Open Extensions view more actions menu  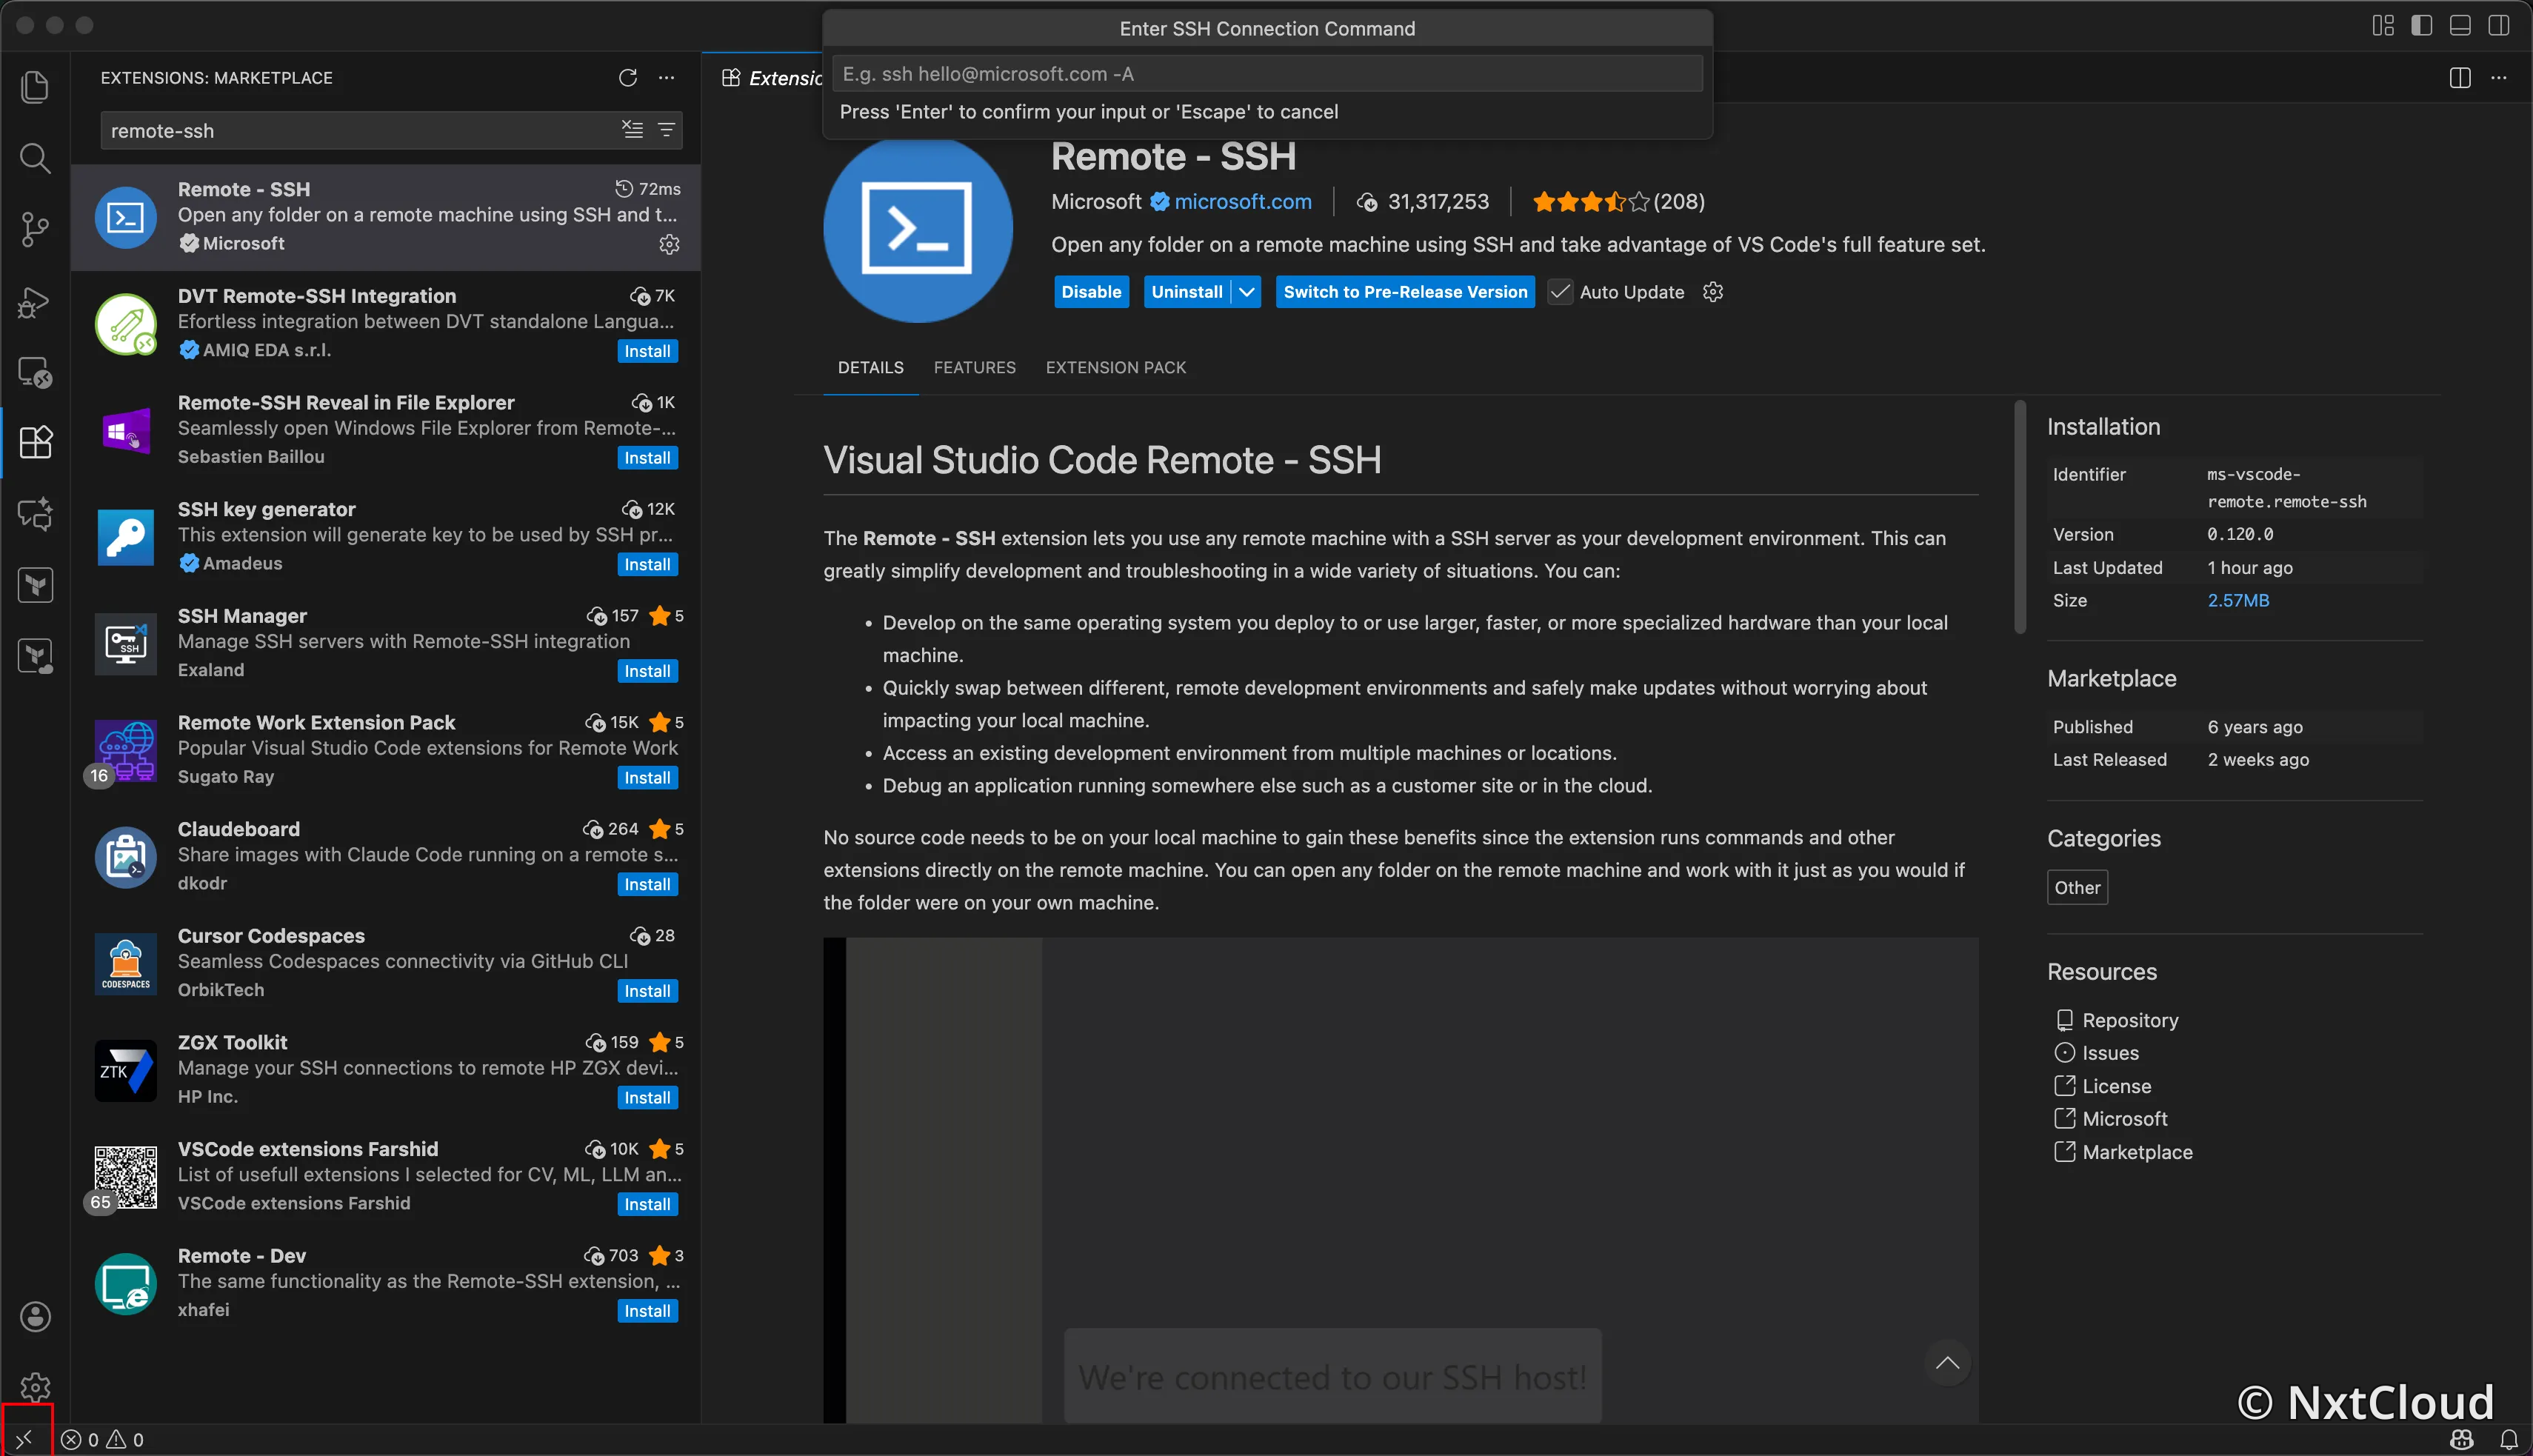tap(667, 77)
